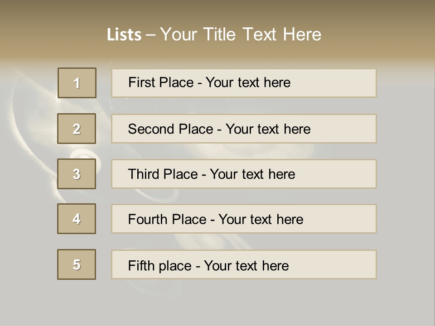The width and height of the screenshot is (435, 326).
Task: Select 'Your Title Text Here' in the heading
Action: point(241,34)
